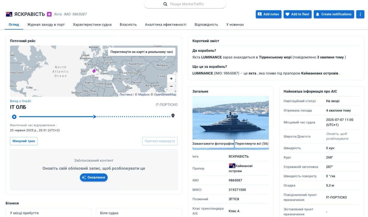
Task: Focus the Пошук MarineTraffic search field
Action: point(185,4)
